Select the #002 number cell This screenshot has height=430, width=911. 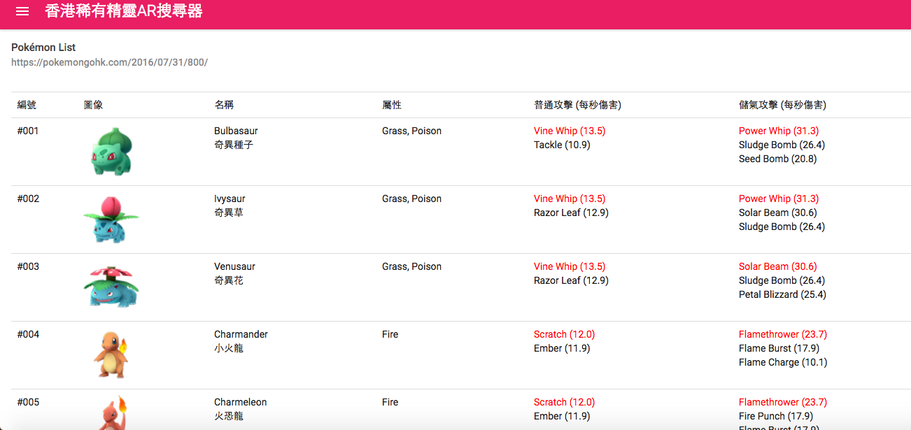pyautogui.click(x=28, y=199)
